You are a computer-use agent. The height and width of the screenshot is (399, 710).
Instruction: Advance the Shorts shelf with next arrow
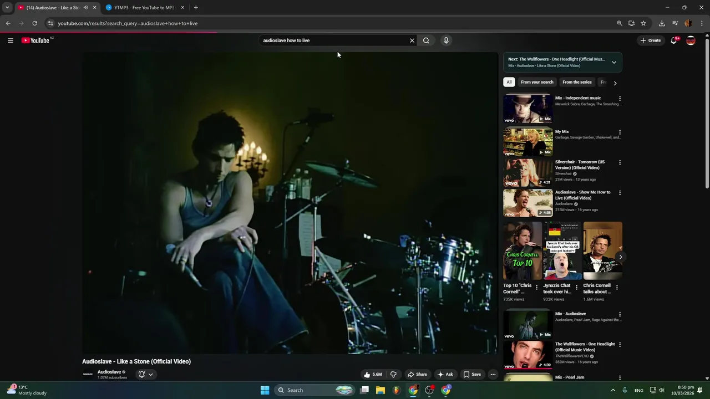pyautogui.click(x=620, y=257)
